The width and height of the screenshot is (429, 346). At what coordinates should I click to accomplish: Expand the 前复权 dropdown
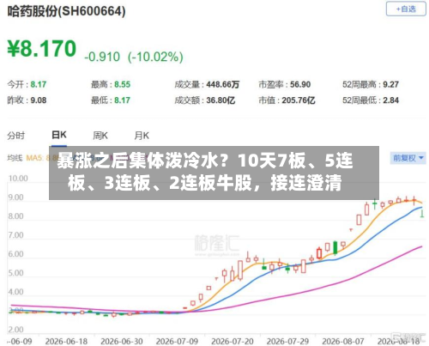[x=408, y=158]
